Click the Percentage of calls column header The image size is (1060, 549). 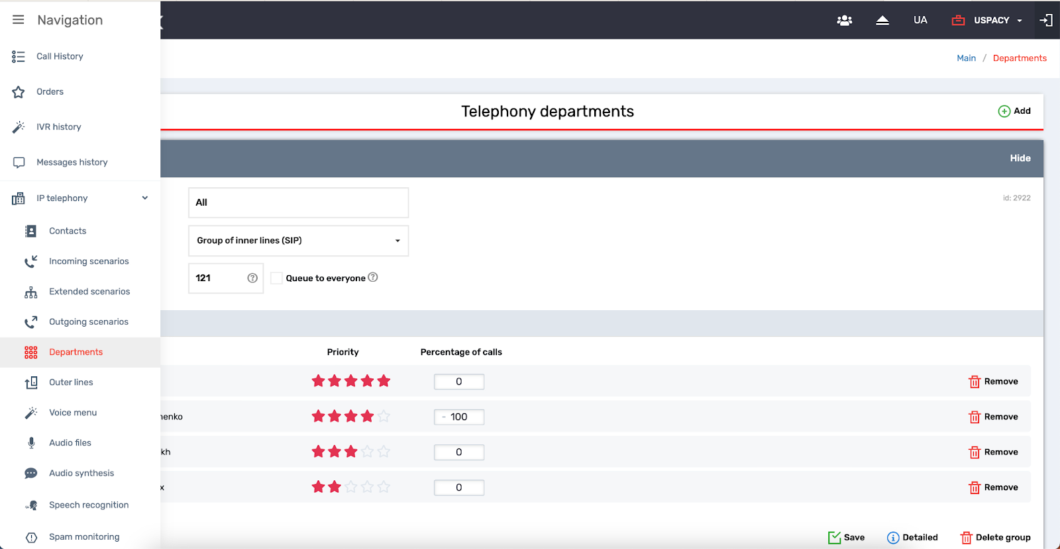point(461,352)
